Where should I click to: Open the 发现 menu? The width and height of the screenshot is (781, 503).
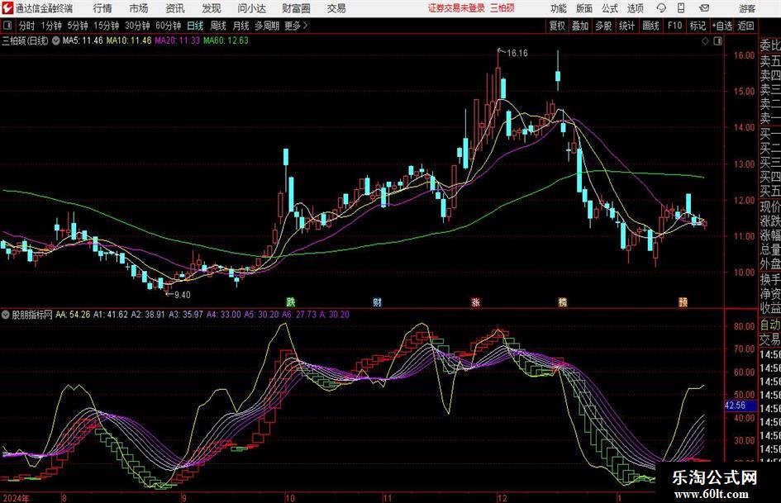coord(212,8)
